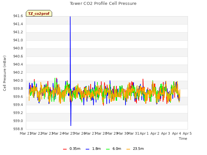
Task: Click the Apr 3 x-axis date label
Action: (166, 133)
